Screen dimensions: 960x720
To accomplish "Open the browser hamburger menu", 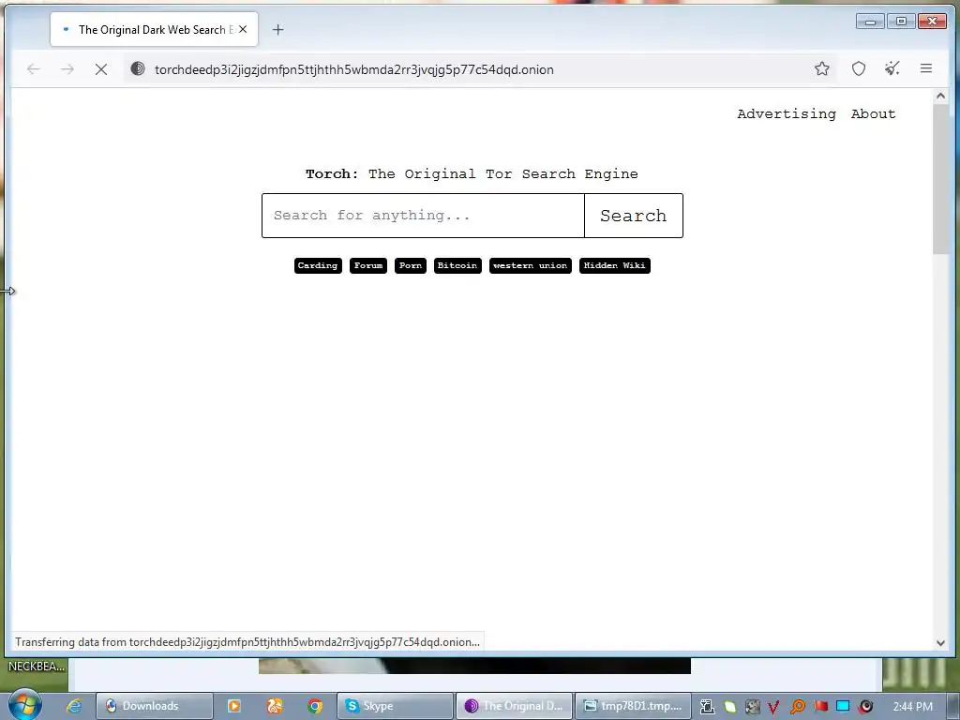I will [925, 68].
